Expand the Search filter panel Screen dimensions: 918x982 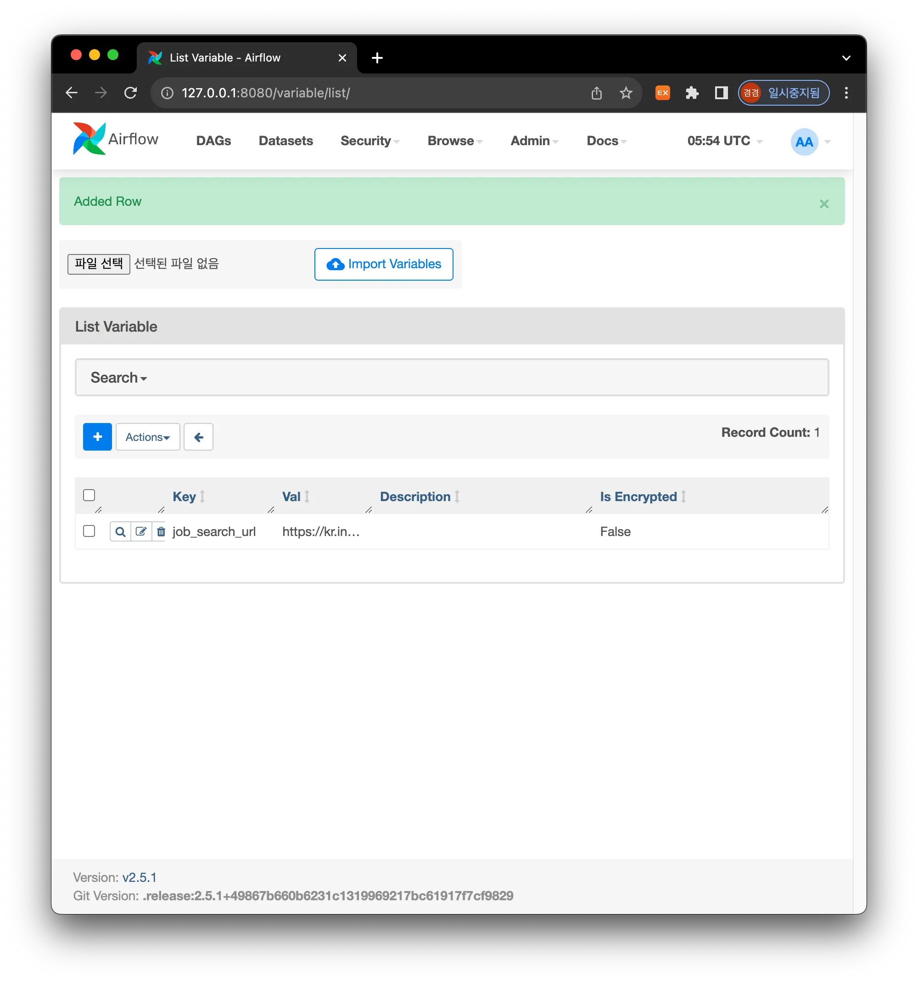point(118,378)
